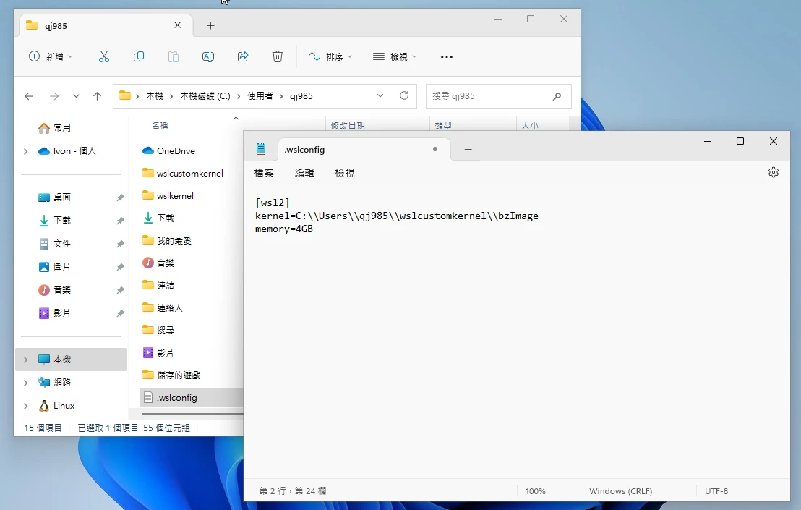Open the 檢視 (View) dropdown in Explorer
This screenshot has width=801, height=510.
395,56
